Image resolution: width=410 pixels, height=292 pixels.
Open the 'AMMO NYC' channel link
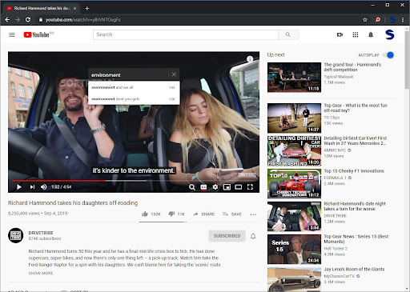pos(335,150)
